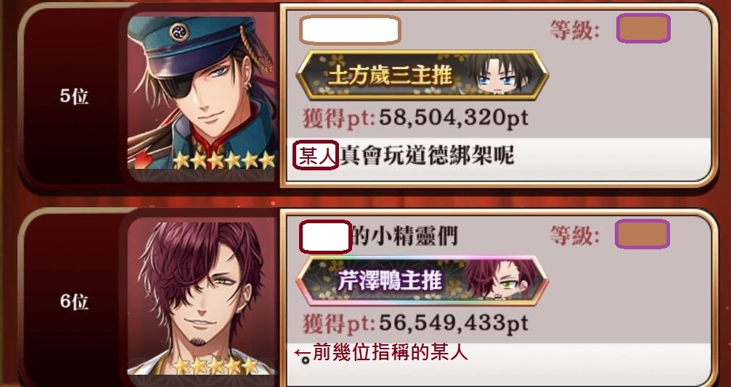Select the 芹澤鴨主推 title badge
Screen dimensions: 731x387
point(422,280)
